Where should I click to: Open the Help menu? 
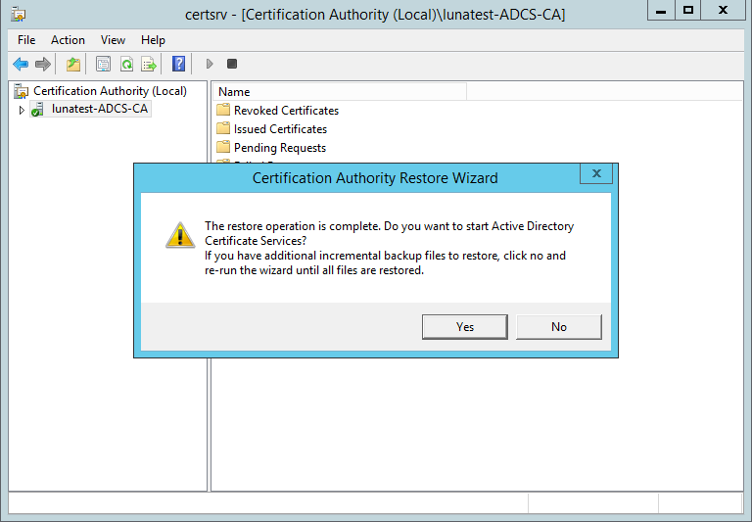coord(153,40)
